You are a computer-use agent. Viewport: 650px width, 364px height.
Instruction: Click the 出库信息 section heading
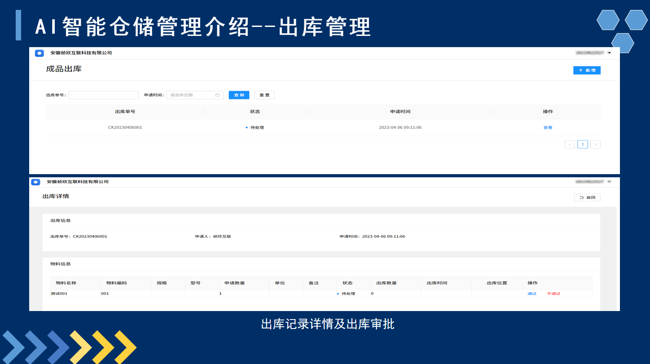point(60,221)
